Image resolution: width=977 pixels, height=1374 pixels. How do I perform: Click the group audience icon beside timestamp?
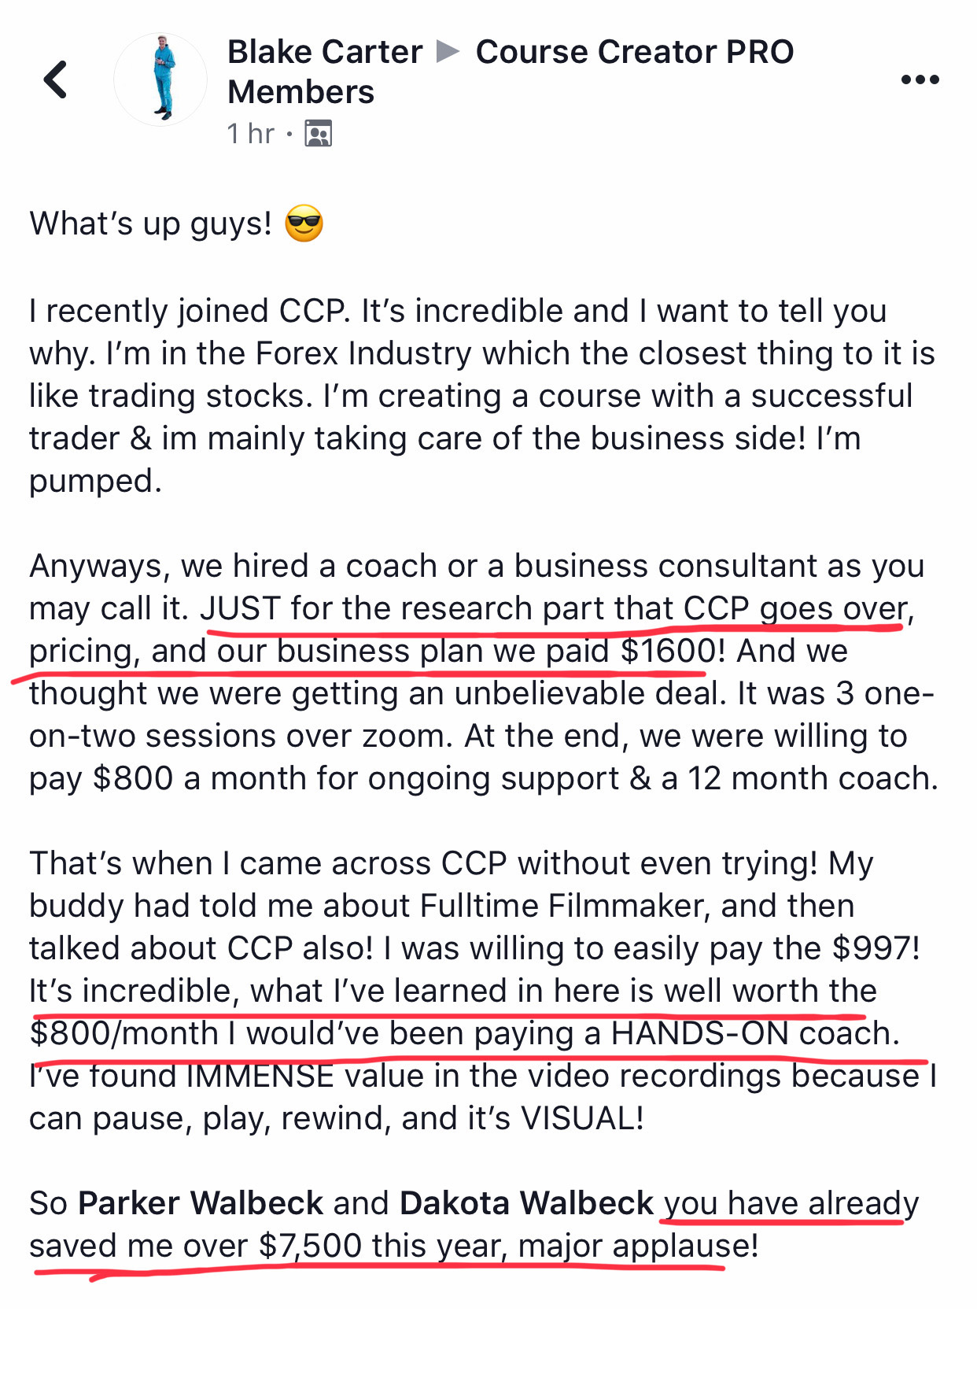pos(318,134)
